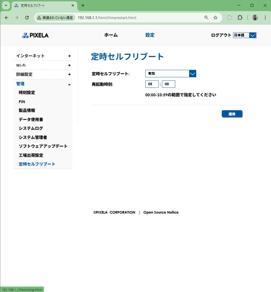Viewport: 271px width, 292px height.
Task: Click the ©PIXELA CORPORATION footer text
Action: [x=114, y=212]
